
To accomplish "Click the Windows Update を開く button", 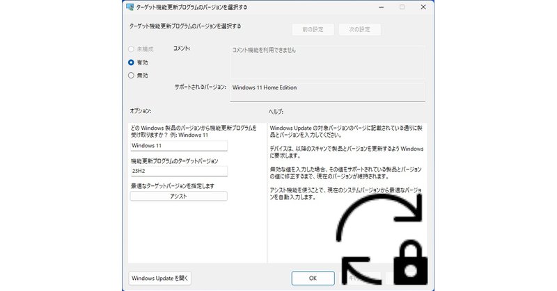I will (x=160, y=278).
